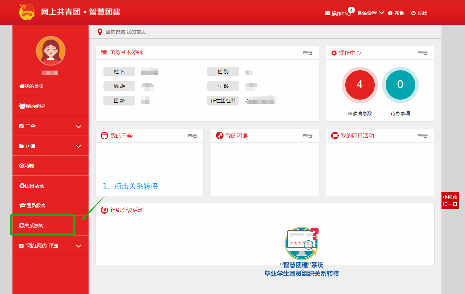Click the 我的三会 calendar icon
This screenshot has width=465, height=294.
pos(104,136)
